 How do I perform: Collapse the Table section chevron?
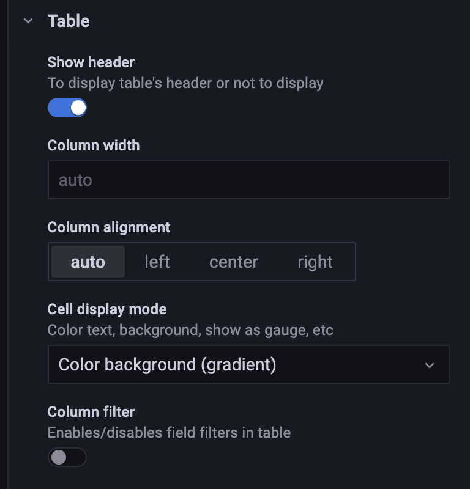pos(28,21)
